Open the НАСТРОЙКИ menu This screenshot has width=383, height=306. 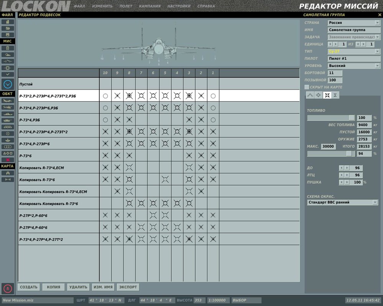[x=179, y=6]
